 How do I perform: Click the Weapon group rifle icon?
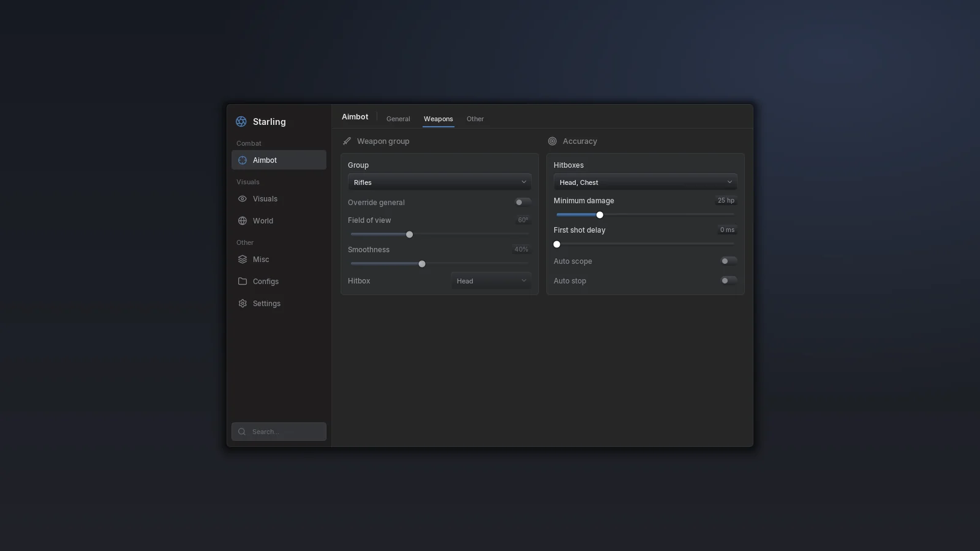[x=347, y=141]
